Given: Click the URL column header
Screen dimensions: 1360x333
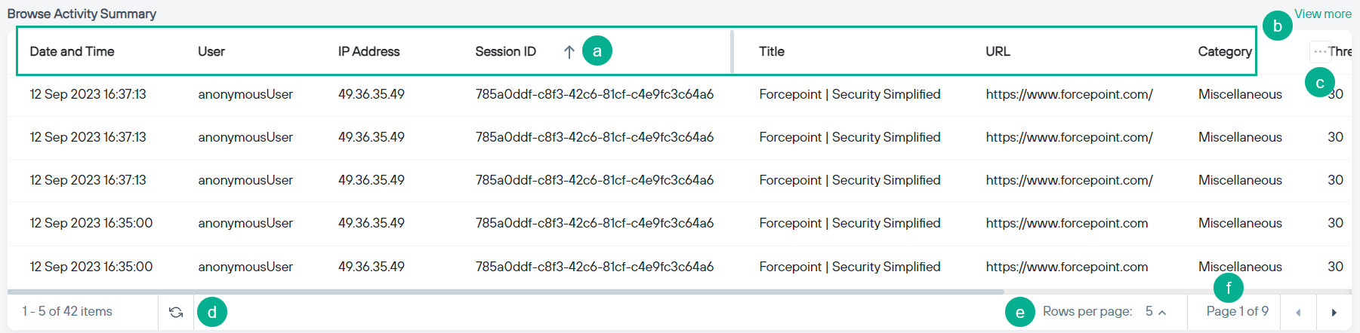Looking at the screenshot, I should (998, 51).
